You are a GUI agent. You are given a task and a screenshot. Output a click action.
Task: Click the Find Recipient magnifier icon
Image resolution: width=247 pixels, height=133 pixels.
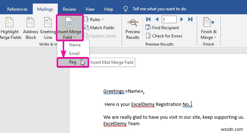148,27
